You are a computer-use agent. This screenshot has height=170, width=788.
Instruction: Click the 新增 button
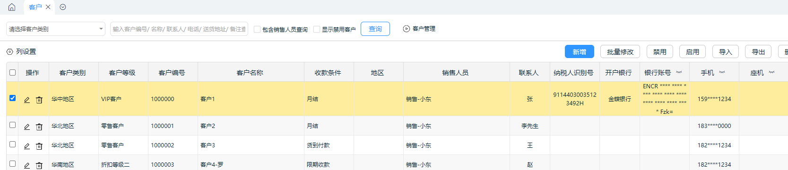pyautogui.click(x=580, y=51)
